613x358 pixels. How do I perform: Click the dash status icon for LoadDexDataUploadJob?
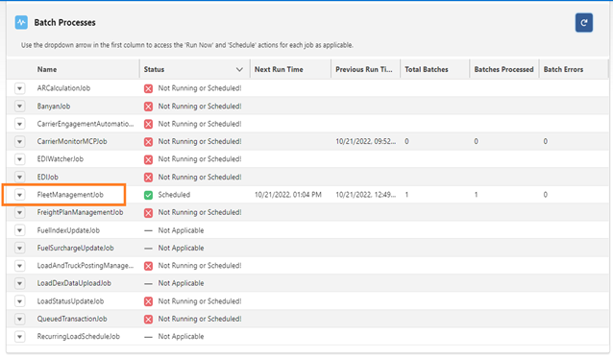click(148, 283)
